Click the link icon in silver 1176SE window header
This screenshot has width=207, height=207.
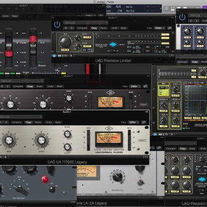coord(144,122)
